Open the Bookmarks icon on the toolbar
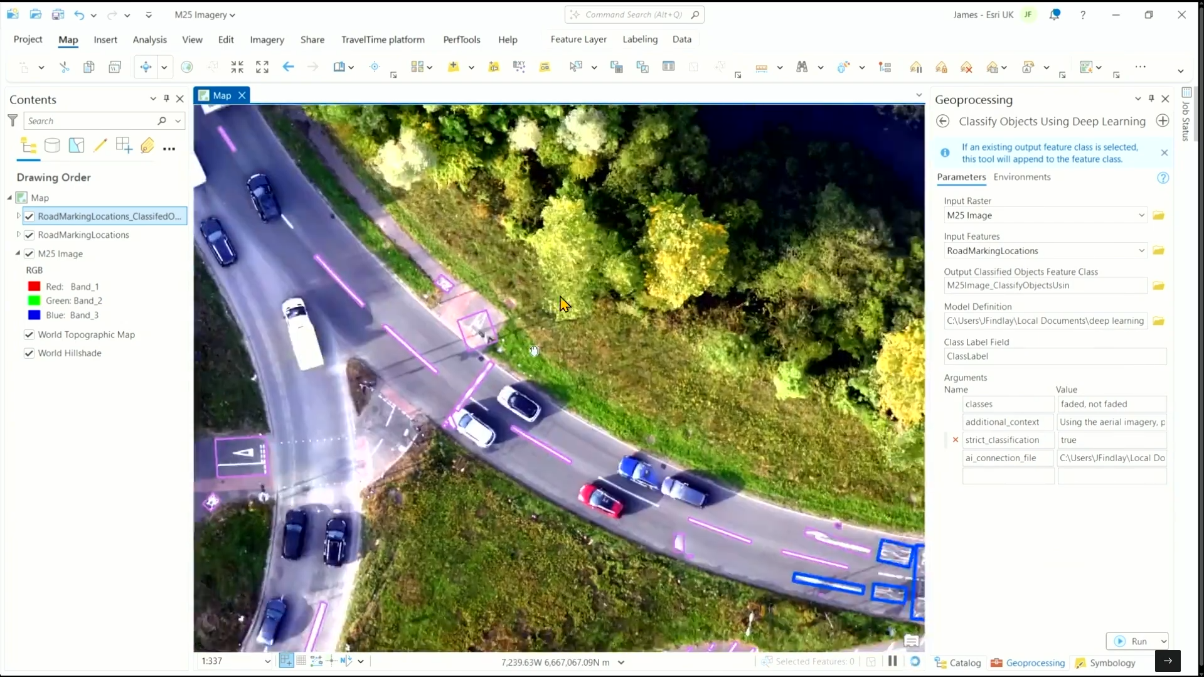Viewport: 1204px width, 677px height. [x=339, y=67]
